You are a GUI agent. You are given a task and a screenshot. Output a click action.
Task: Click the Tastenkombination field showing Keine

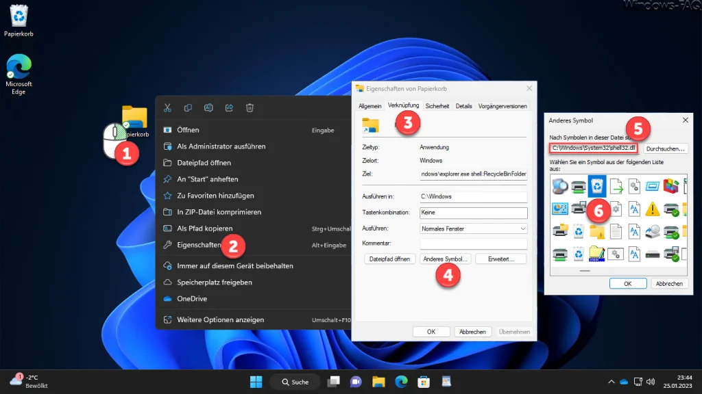(x=473, y=213)
